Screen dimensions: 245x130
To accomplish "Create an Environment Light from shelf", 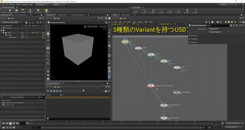I will (46, 11).
